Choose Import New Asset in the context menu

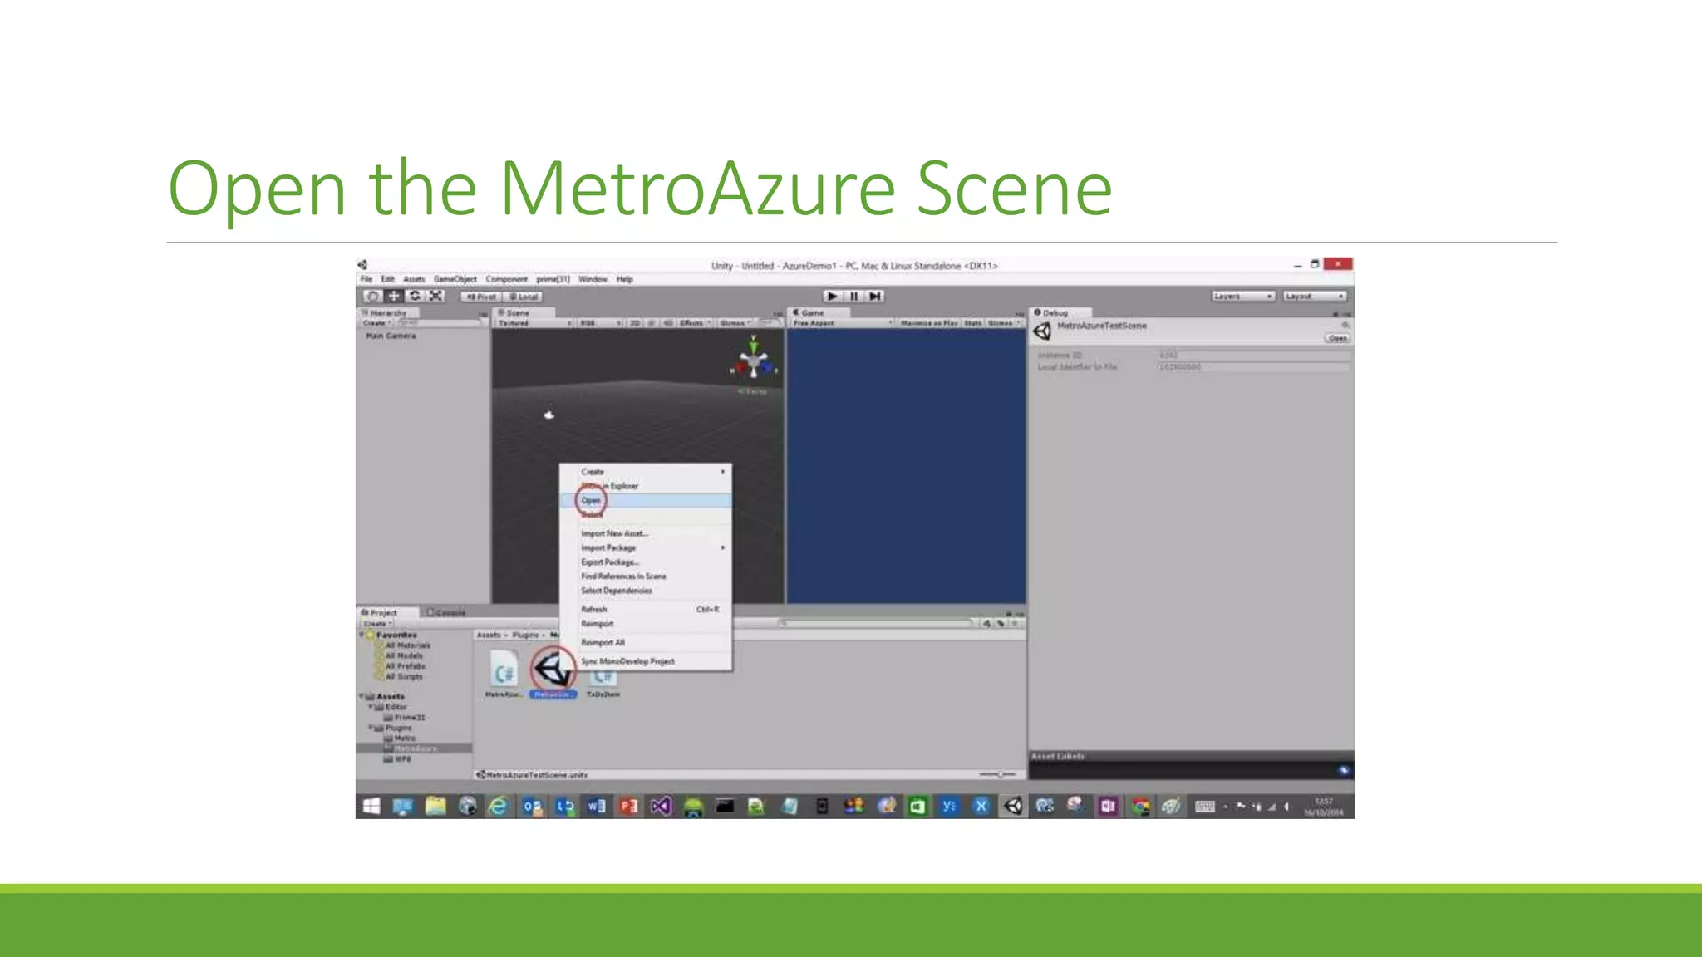645,534
